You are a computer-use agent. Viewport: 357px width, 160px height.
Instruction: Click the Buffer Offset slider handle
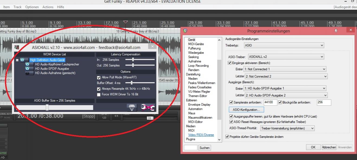tap(131, 83)
